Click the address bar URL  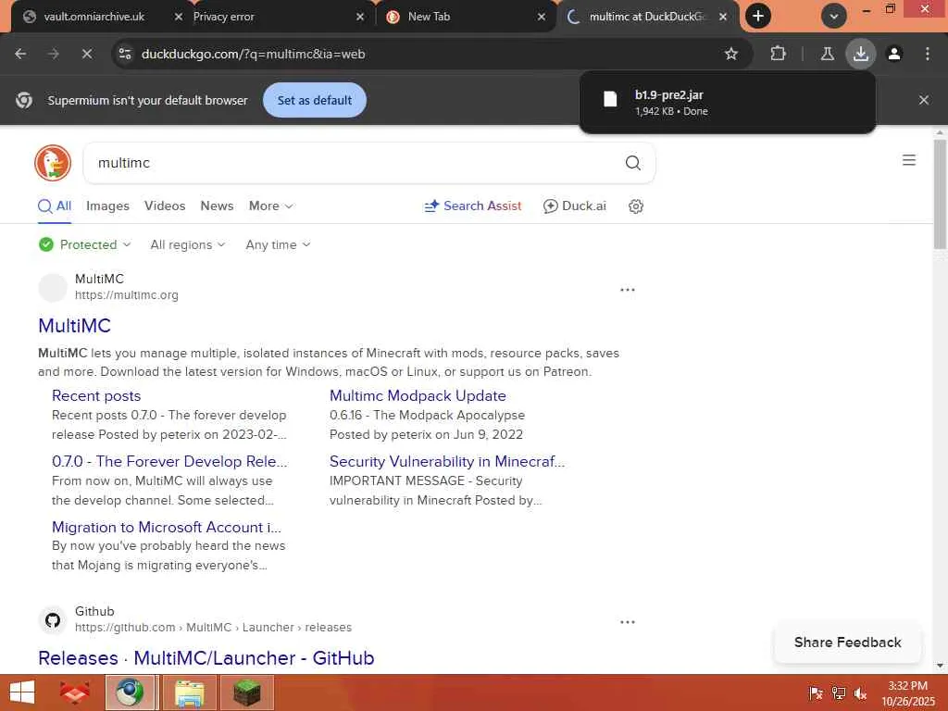click(254, 54)
